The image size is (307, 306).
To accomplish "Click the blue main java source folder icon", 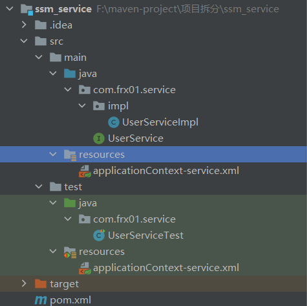I will pos(70,74).
